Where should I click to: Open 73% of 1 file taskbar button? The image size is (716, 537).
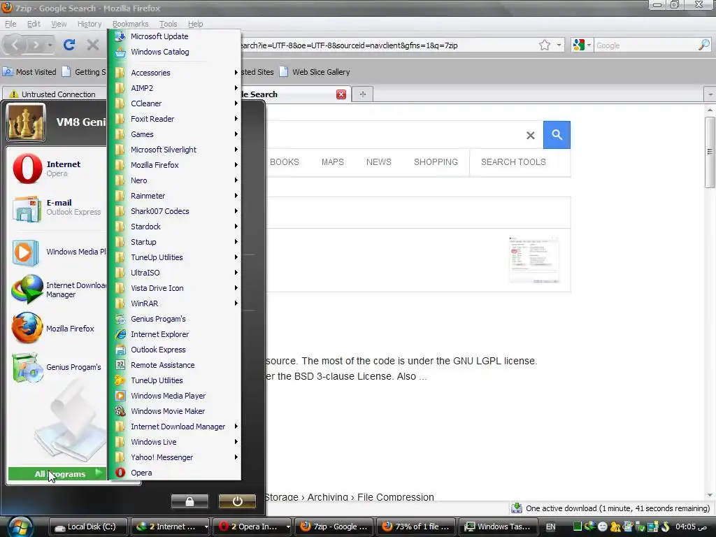[416, 527]
